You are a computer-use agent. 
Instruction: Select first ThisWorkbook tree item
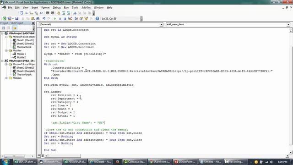click(x=24, y=47)
